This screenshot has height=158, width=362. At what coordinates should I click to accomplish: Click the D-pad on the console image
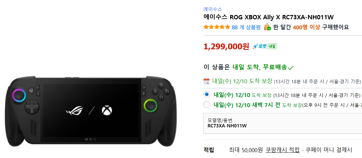pyautogui.click(x=32, y=107)
